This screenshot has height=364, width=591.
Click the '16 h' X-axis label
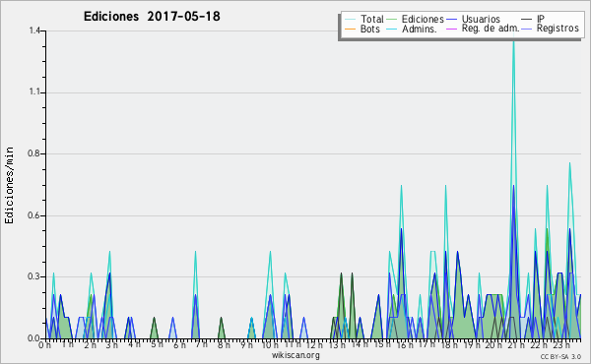pyautogui.click(x=404, y=344)
